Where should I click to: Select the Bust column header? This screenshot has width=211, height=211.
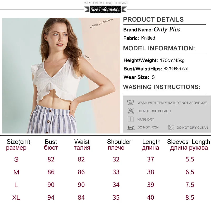[x=51, y=145]
